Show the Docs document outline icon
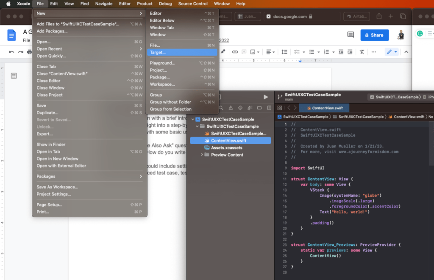Screen dimensions: 434x280 14,76
